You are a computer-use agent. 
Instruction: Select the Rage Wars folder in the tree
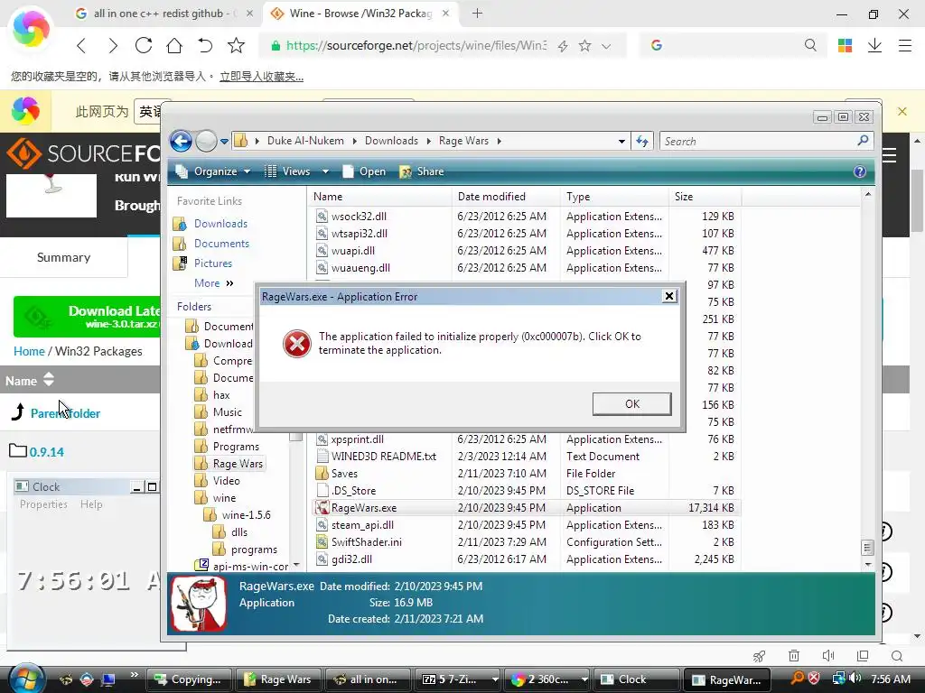pos(238,463)
